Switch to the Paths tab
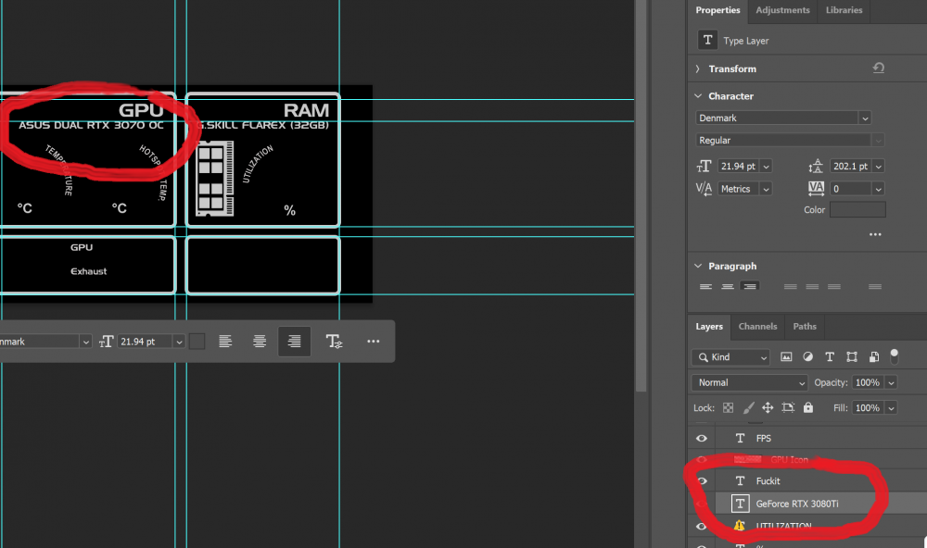 [x=805, y=327]
